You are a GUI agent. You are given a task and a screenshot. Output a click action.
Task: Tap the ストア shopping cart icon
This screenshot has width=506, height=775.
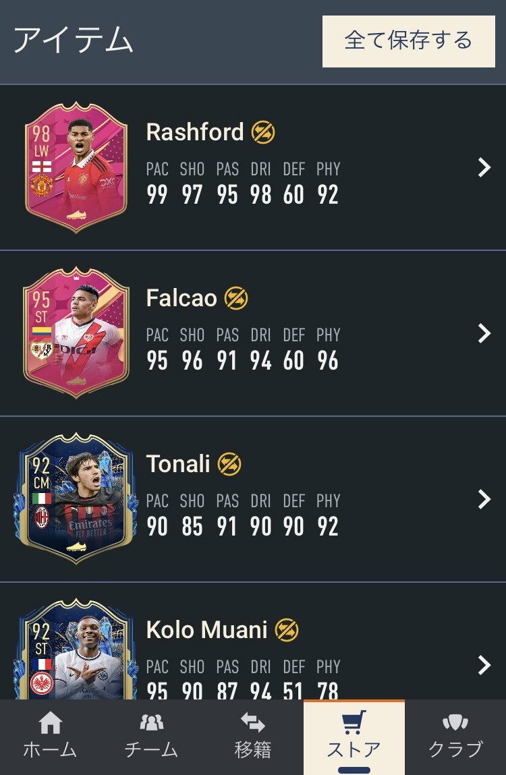[x=354, y=722]
